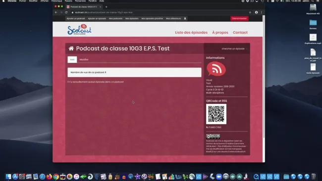
Task: Open 'Mes podcasts' link
Action: pos(115,18)
